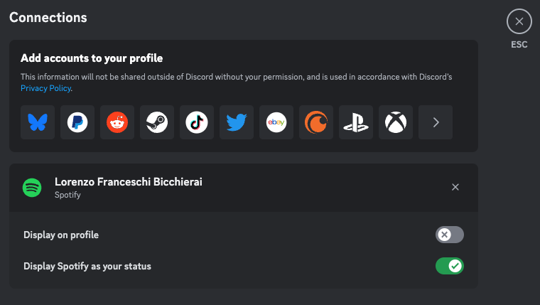Select the Twitter bird icon

tap(237, 123)
